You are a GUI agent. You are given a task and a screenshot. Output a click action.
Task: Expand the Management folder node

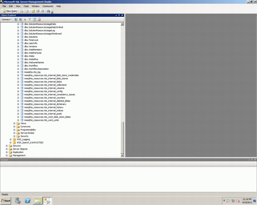click(7, 155)
